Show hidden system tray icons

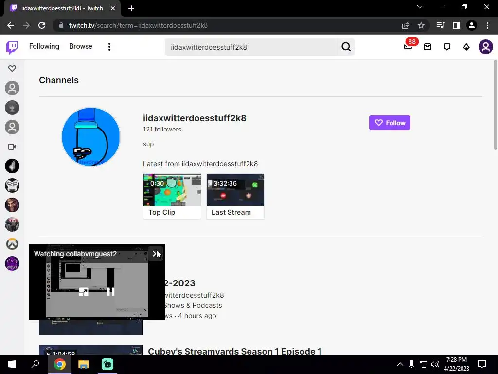(x=400, y=364)
